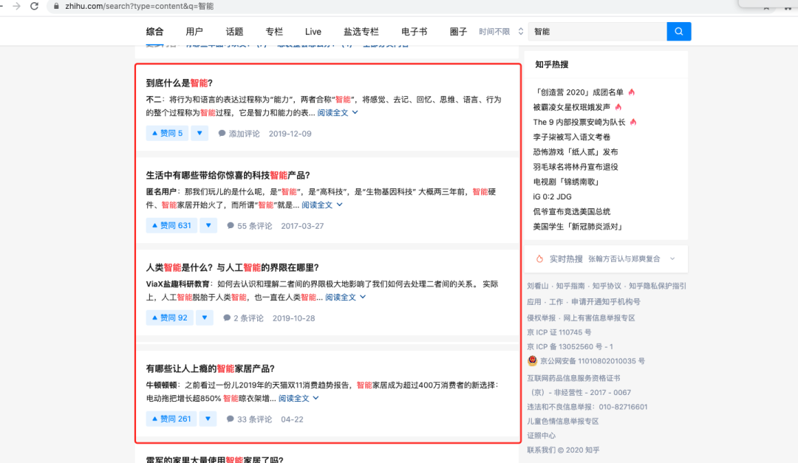Switch to 圈子 search tab
798x463 pixels.
pos(458,32)
